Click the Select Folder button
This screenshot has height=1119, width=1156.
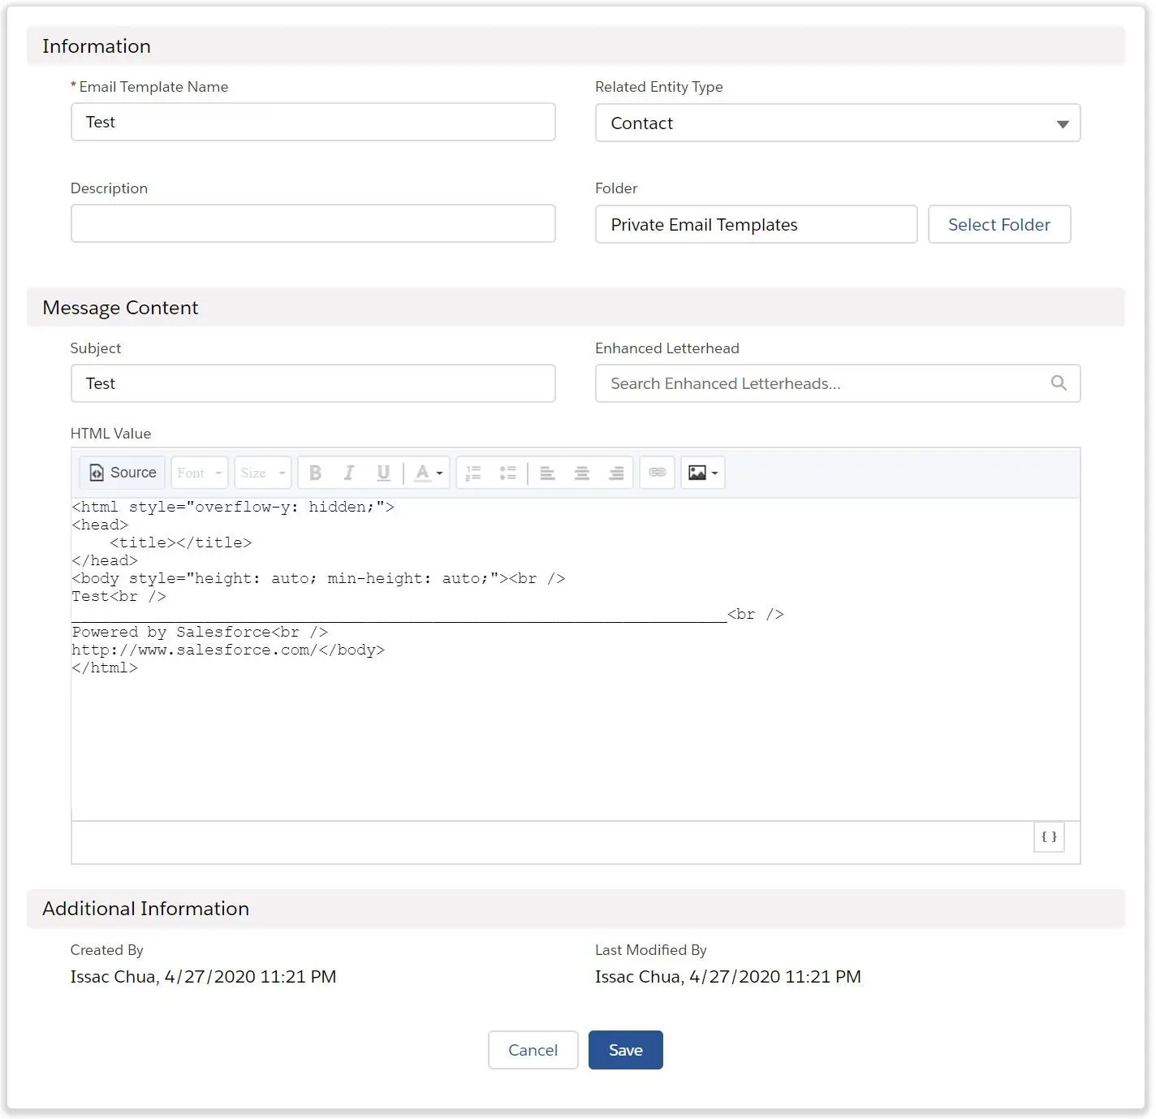[x=999, y=224]
